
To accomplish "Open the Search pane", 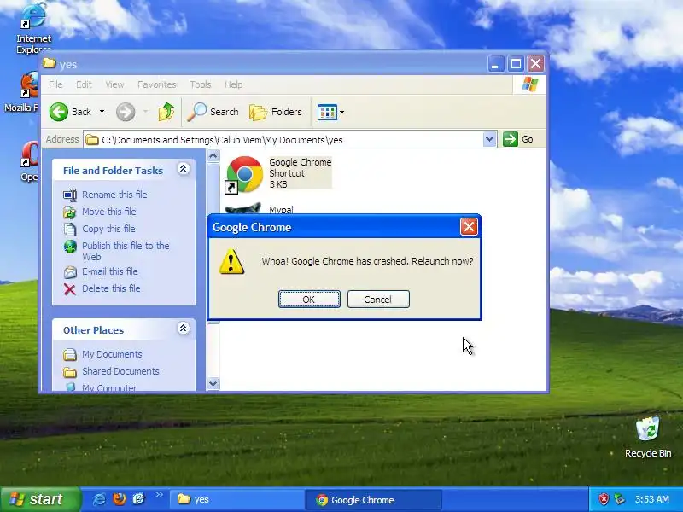I will [213, 112].
